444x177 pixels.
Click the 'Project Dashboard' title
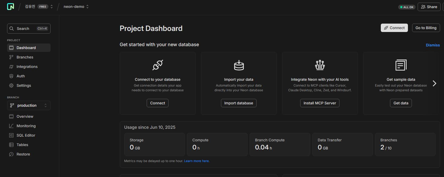[151, 28]
